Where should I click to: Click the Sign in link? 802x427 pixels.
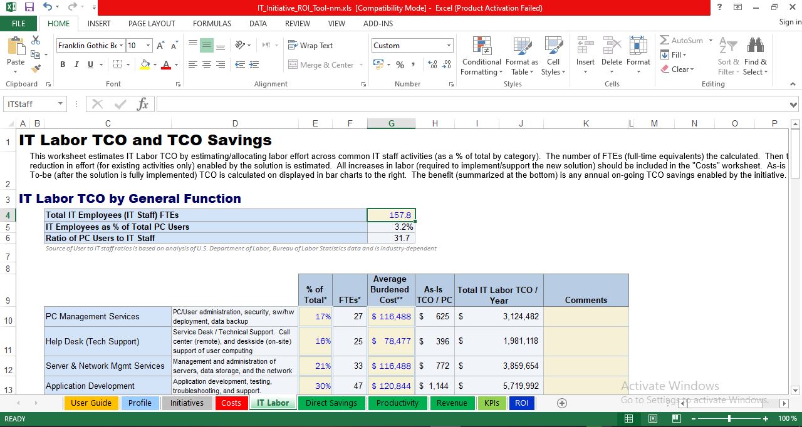click(790, 22)
